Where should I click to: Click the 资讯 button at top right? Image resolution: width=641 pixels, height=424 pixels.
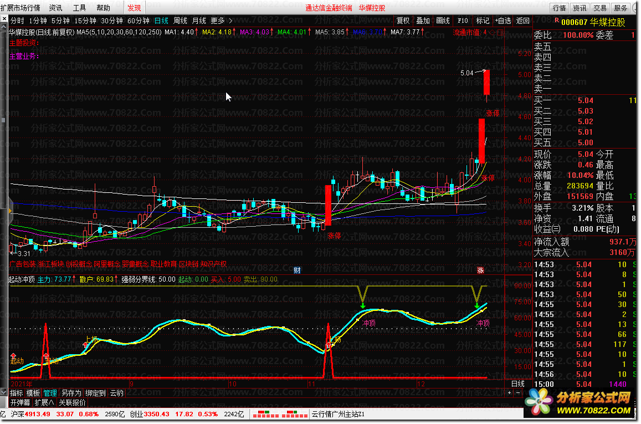pyautogui.click(x=580, y=8)
